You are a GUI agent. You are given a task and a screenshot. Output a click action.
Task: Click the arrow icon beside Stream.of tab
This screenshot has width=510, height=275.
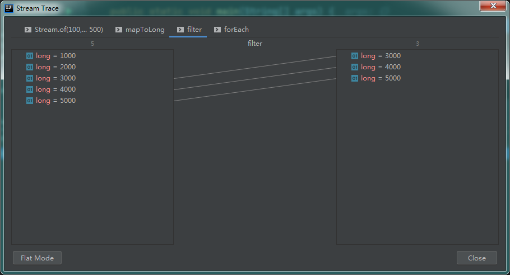pyautogui.click(x=28, y=30)
